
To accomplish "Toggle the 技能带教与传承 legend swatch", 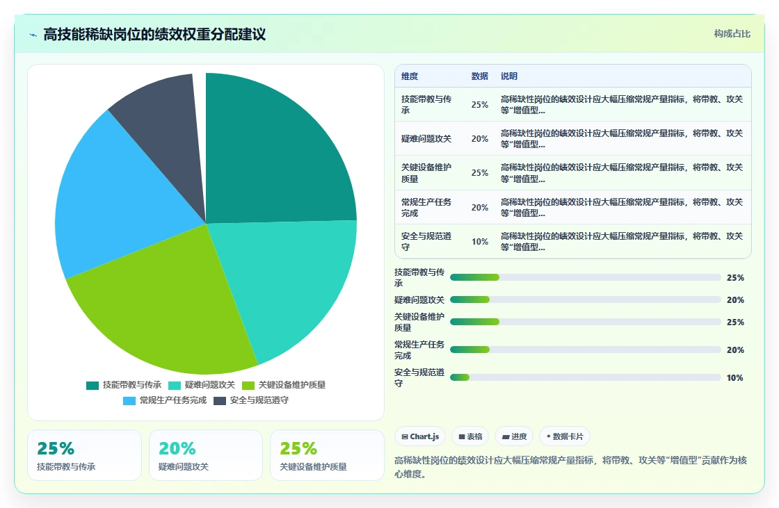I will tap(93, 386).
